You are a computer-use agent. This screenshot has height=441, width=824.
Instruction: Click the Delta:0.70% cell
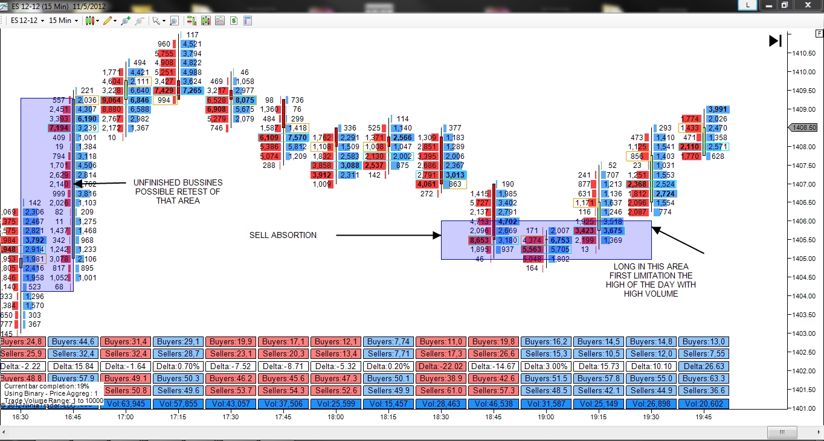177,366
